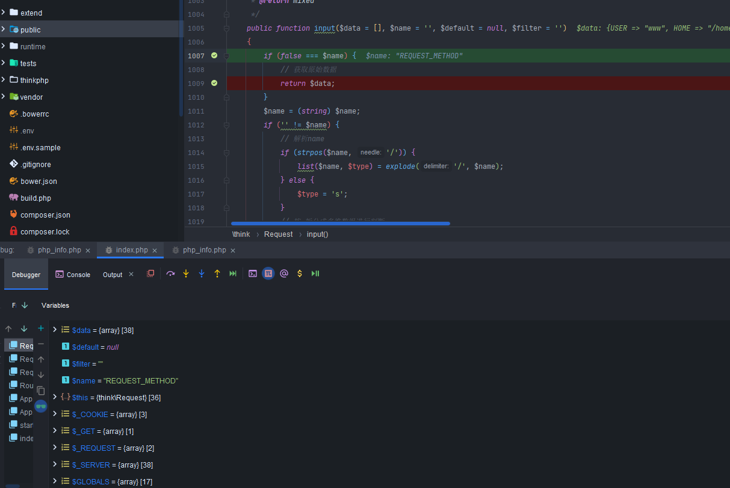Toggle the breakpoint on line 1007
This screenshot has height=488, width=730.
[x=214, y=56]
